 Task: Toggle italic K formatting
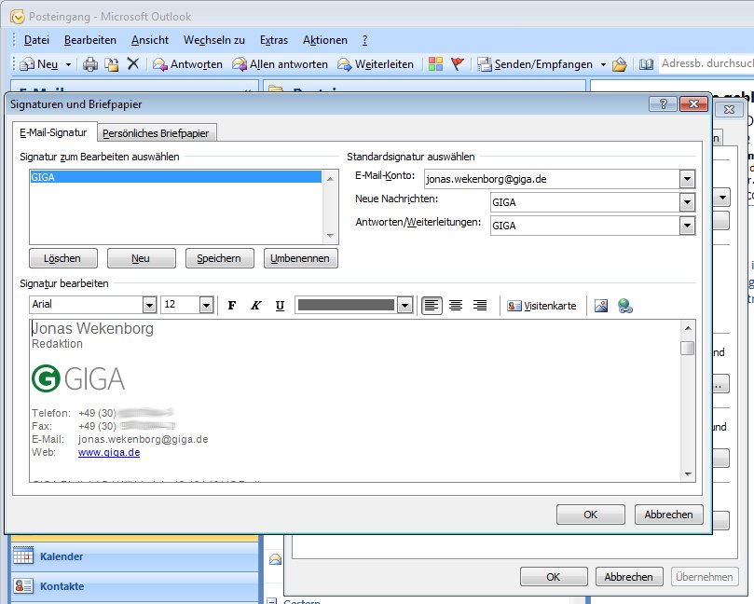click(255, 306)
